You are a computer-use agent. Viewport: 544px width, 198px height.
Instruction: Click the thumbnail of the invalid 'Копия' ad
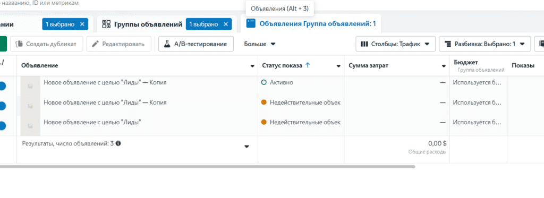pos(30,106)
